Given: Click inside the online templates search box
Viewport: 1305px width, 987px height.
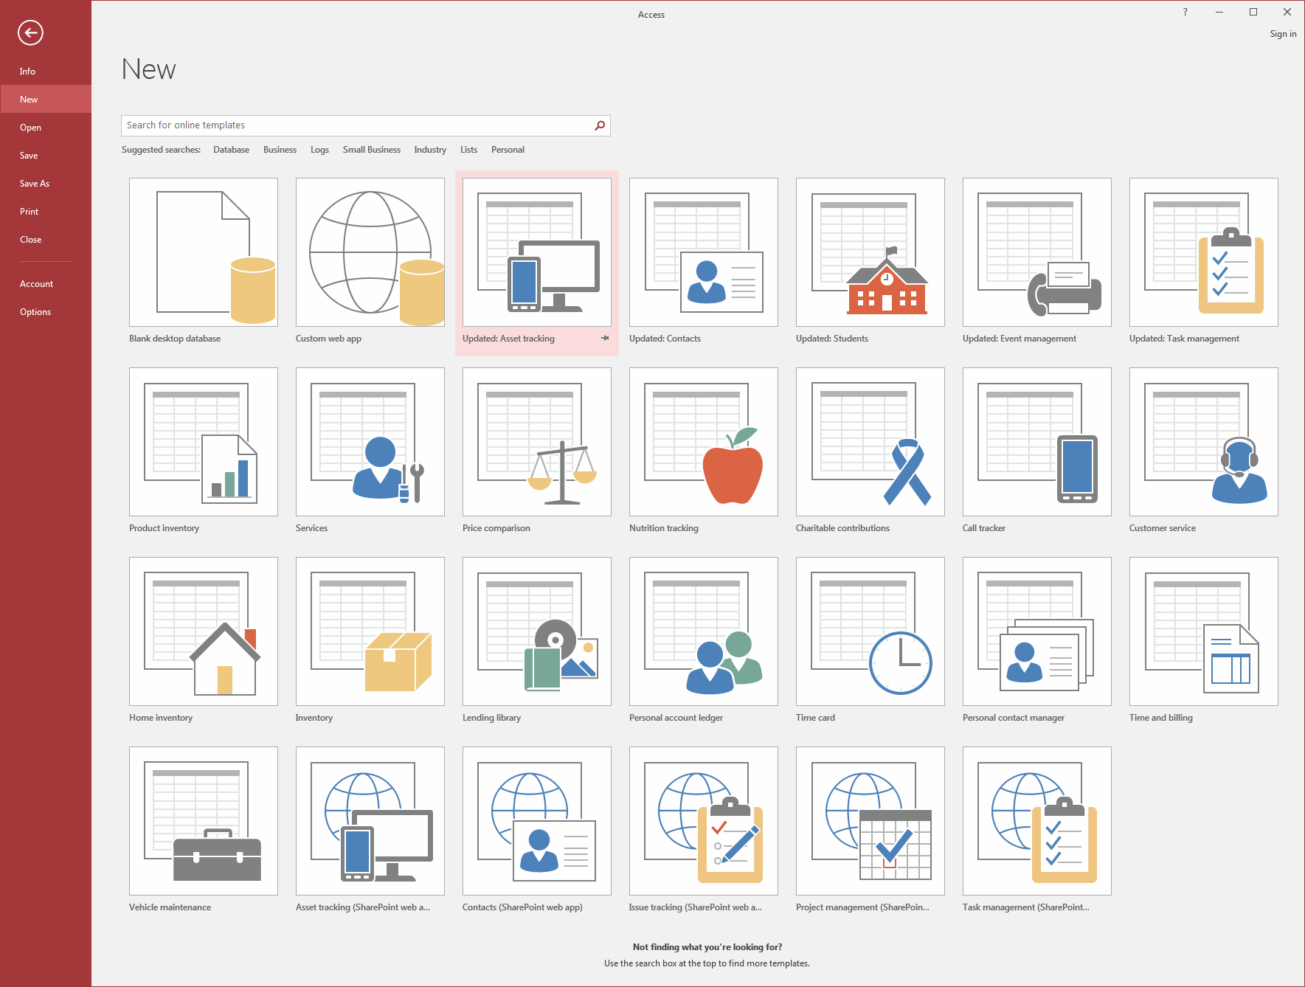Looking at the screenshot, I should tap(354, 125).
